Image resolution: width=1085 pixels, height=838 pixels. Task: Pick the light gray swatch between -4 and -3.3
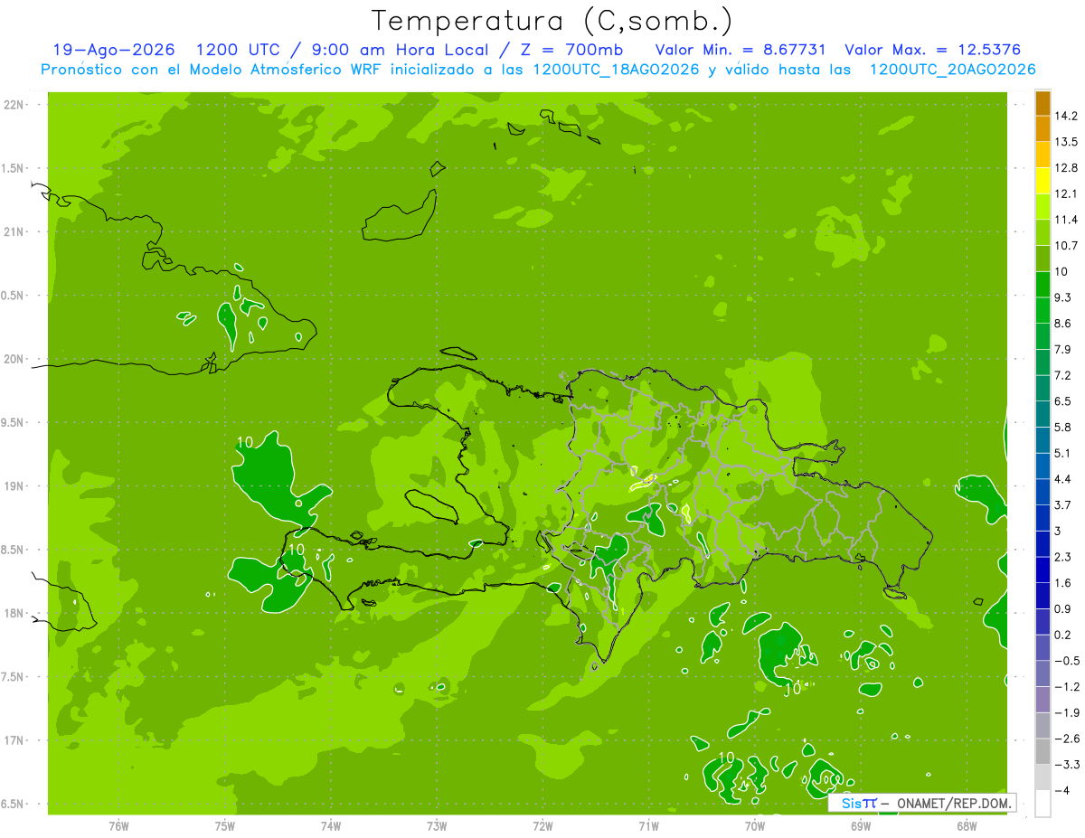1043,777
